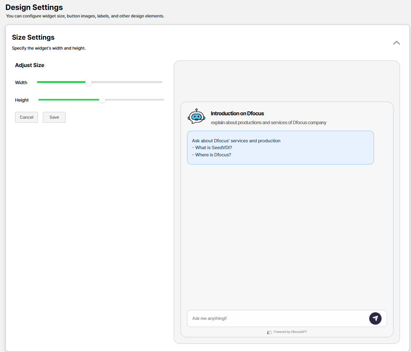411x352 pixels.
Task: Click the 'What is SeedVDI?' suggestion line
Action: (213, 148)
